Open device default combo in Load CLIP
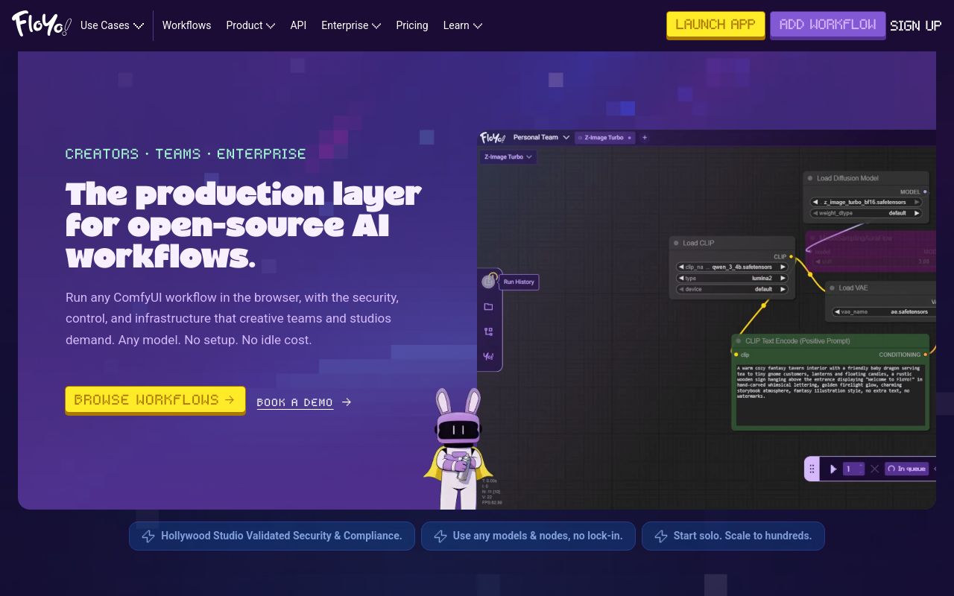The image size is (954, 596). point(732,289)
